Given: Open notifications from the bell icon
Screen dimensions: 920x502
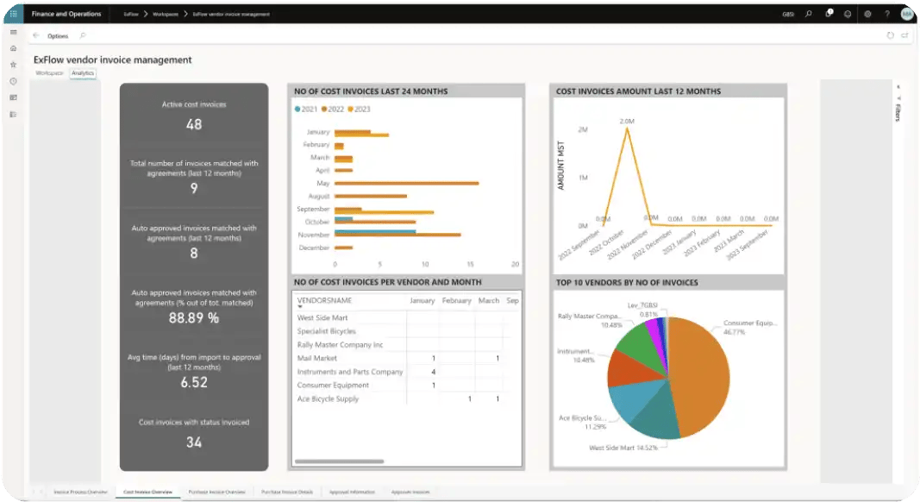Looking at the screenshot, I should [x=829, y=14].
